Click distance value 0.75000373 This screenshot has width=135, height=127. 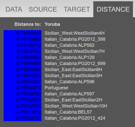click(28, 88)
